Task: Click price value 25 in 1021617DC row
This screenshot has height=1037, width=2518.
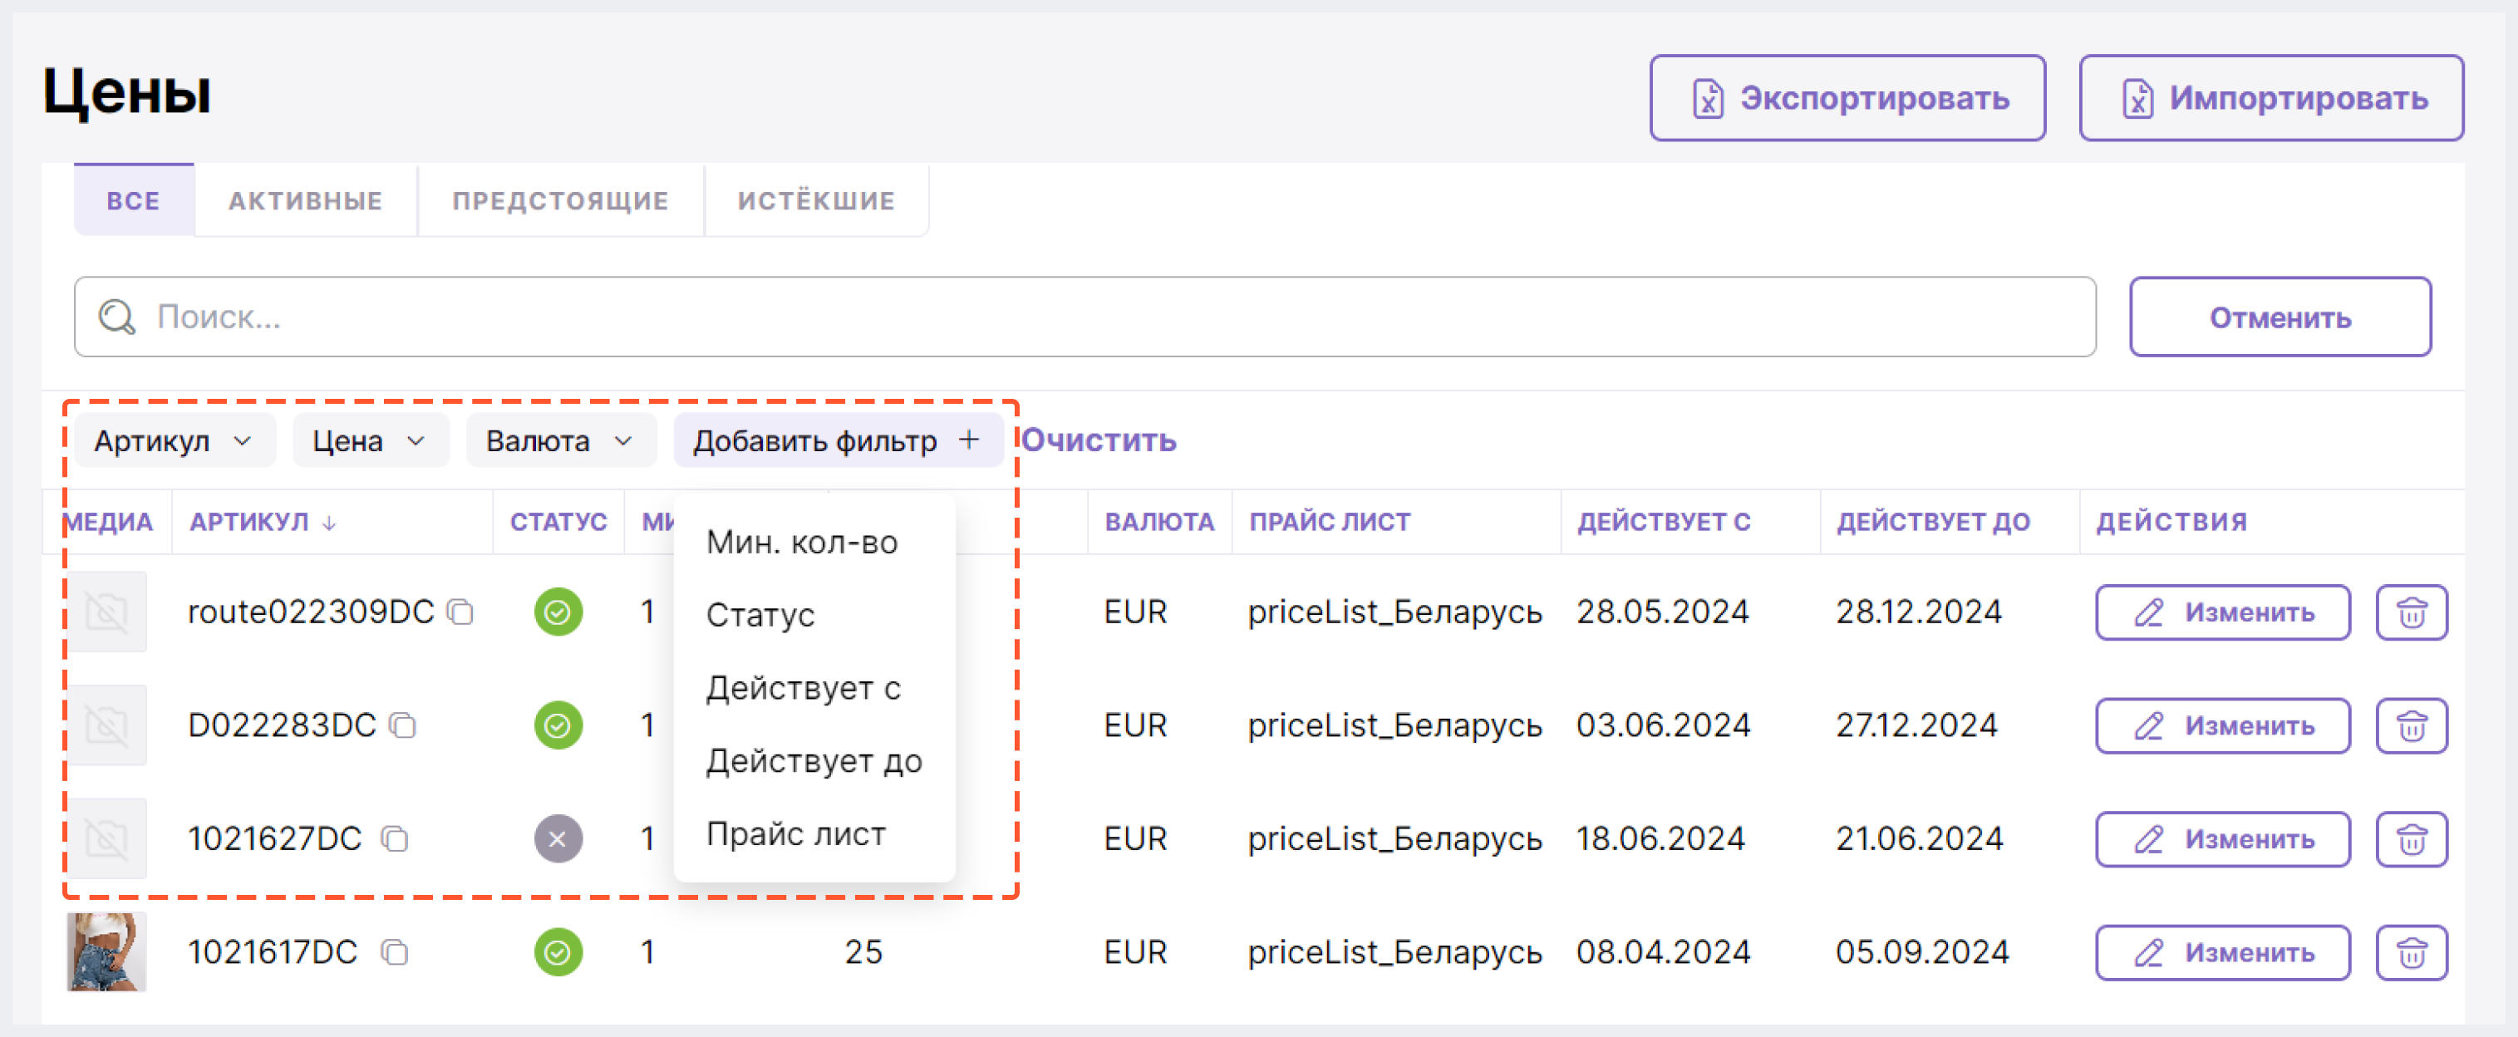Action: tap(863, 952)
